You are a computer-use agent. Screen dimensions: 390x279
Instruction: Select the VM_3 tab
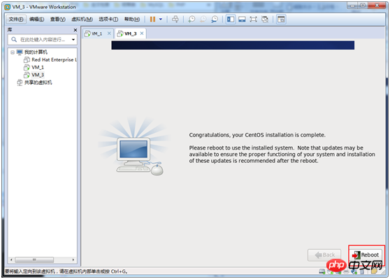pyautogui.click(x=130, y=34)
